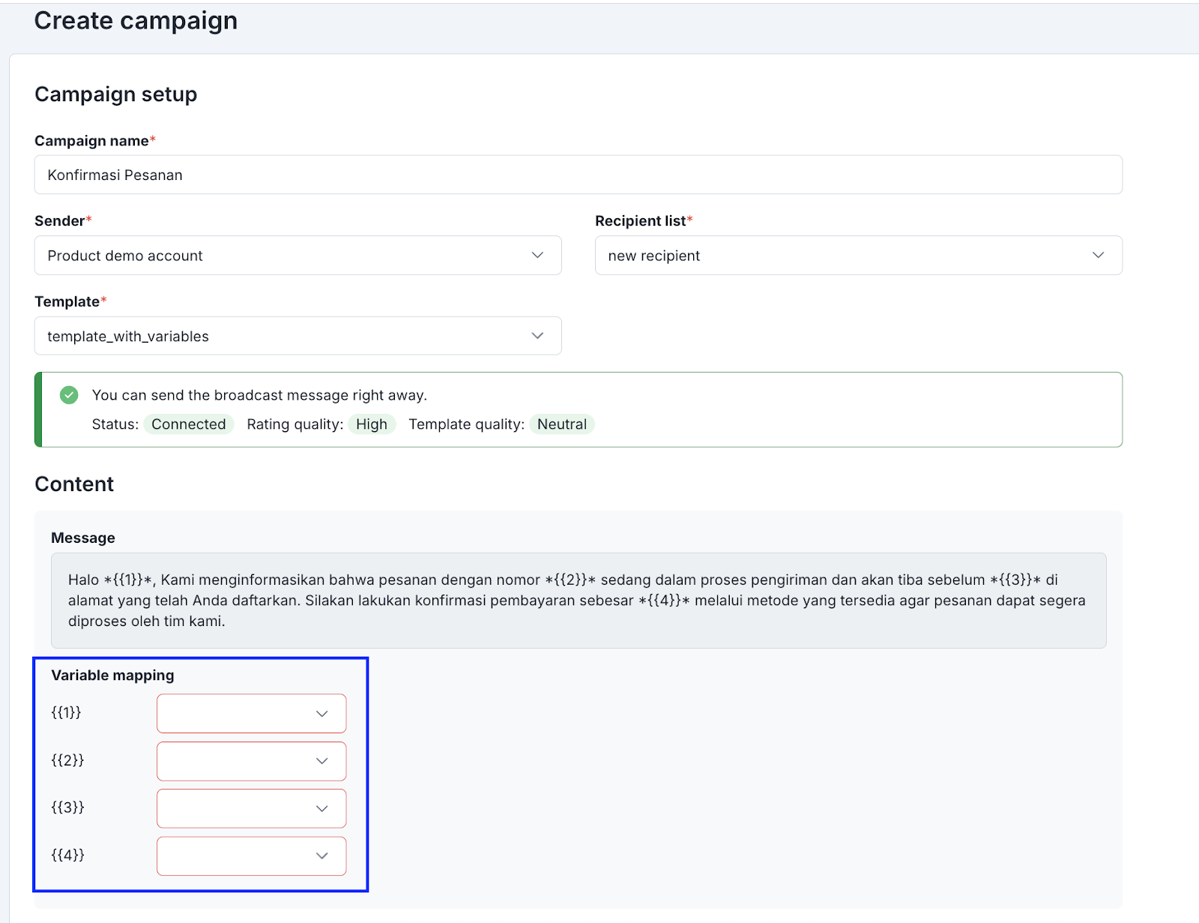
Task: Open the 'Product demo account' sender selector
Action: pos(285,256)
